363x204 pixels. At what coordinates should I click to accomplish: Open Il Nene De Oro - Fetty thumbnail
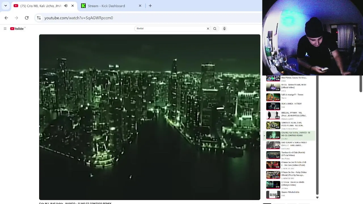click(x=273, y=175)
